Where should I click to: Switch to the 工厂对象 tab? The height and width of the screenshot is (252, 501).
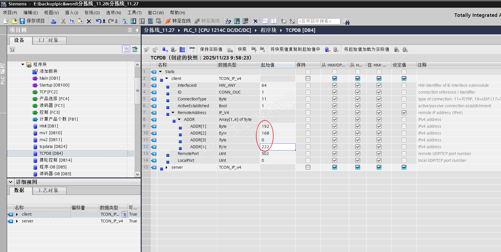[x=49, y=40]
